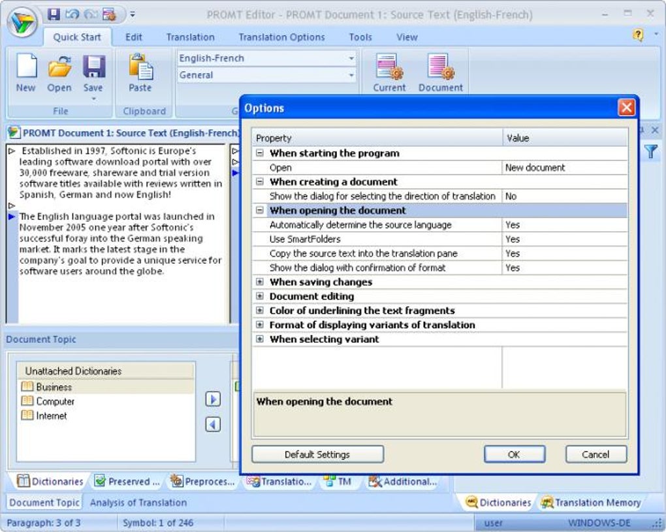The height and width of the screenshot is (532, 666).
Task: Cancel the Options dialog
Action: click(x=596, y=454)
